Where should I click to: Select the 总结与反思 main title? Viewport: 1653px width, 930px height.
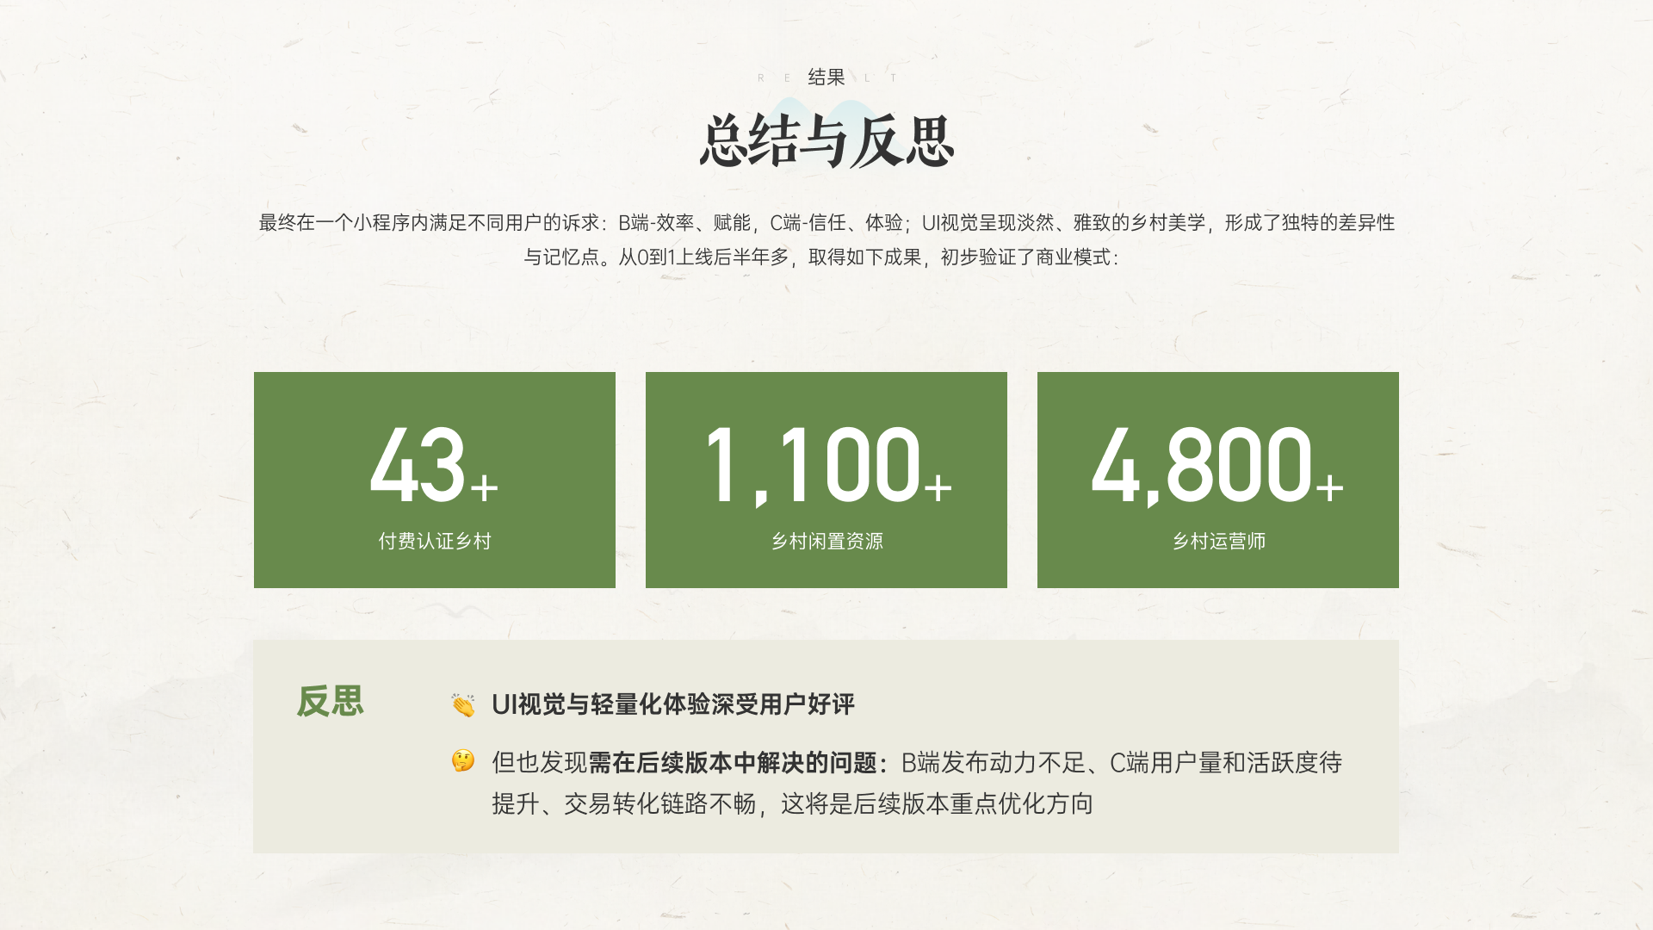click(x=826, y=141)
